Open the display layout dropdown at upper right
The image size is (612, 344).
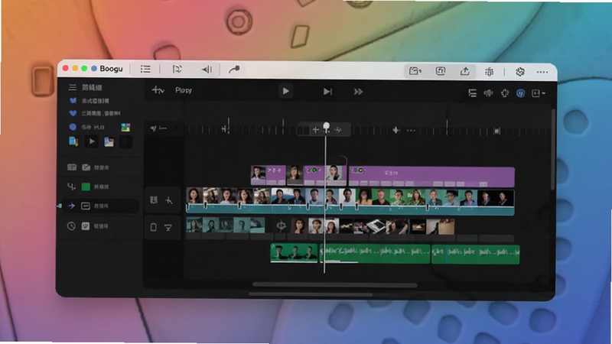point(539,93)
